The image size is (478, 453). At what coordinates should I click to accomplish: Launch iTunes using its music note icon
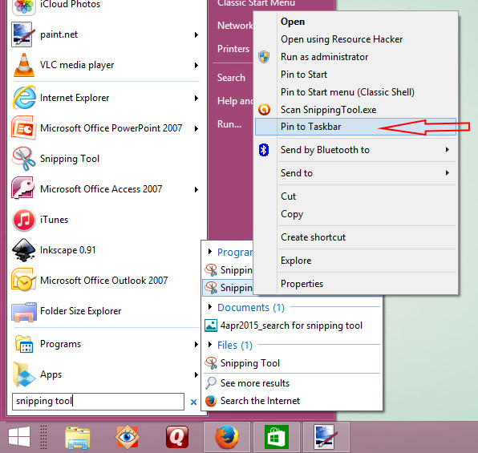coord(23,220)
